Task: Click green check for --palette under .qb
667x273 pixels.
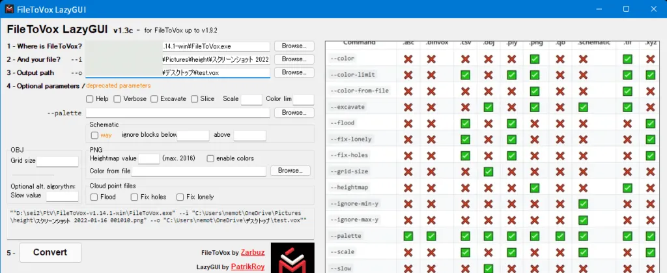Action: pyautogui.click(x=560, y=236)
